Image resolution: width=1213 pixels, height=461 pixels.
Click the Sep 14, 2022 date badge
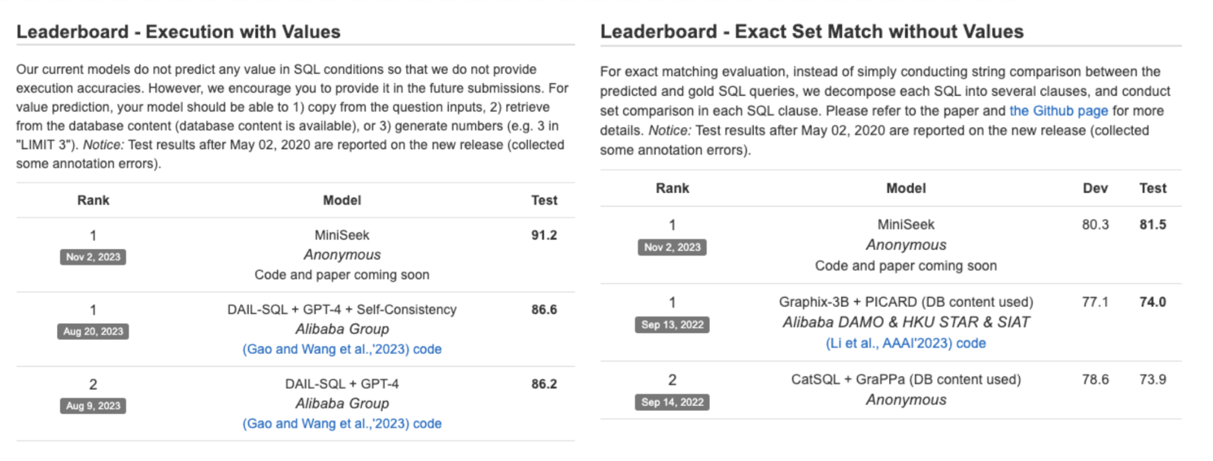(x=672, y=402)
